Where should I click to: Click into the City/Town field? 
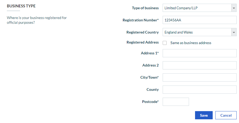(x=200, y=77)
